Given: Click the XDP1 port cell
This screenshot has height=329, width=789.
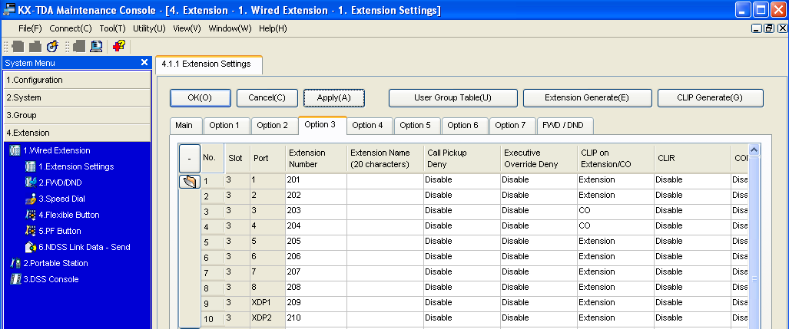Looking at the screenshot, I should pyautogui.click(x=267, y=304).
